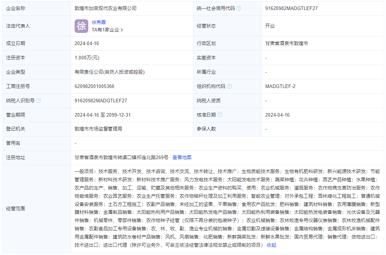Image resolution: width=386 pixels, height=255 pixels.
Task: Click 参保人数 label cell
Action: [x=227, y=129]
